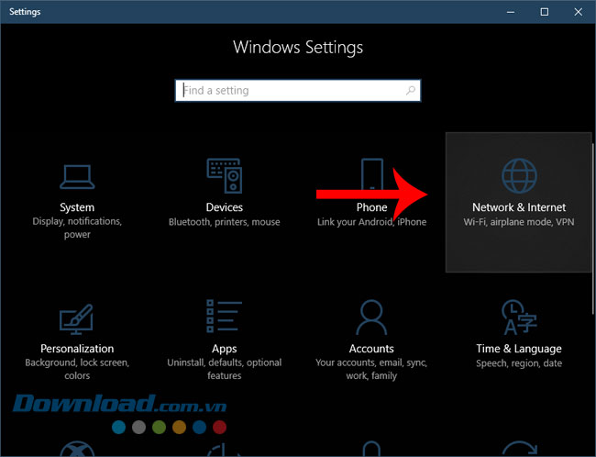Open 'Wi-Fi, airplane mode, VPN' description

tap(518, 222)
